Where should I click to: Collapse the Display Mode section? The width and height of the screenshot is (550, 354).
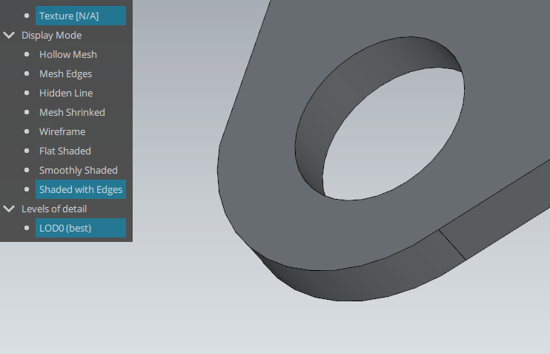click(x=9, y=36)
